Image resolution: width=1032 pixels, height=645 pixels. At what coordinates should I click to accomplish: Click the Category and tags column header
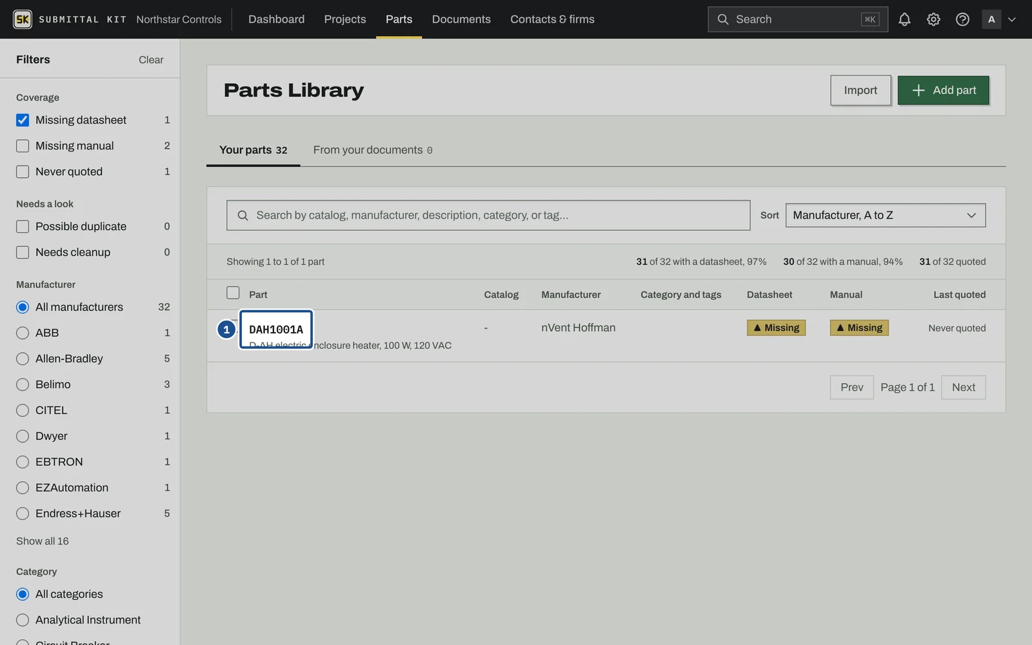[681, 295]
